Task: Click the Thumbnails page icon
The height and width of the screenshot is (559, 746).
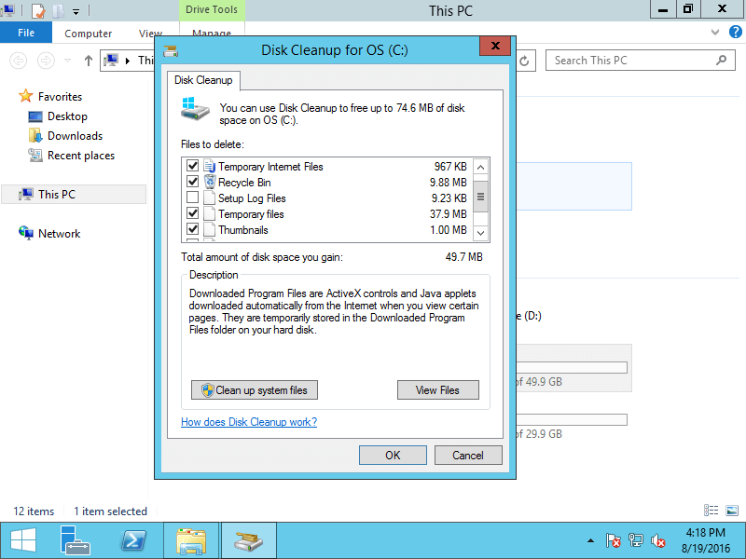Action: pyautogui.click(x=209, y=229)
